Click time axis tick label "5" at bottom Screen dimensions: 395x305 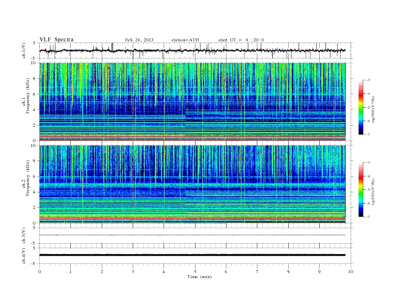click(x=195, y=272)
